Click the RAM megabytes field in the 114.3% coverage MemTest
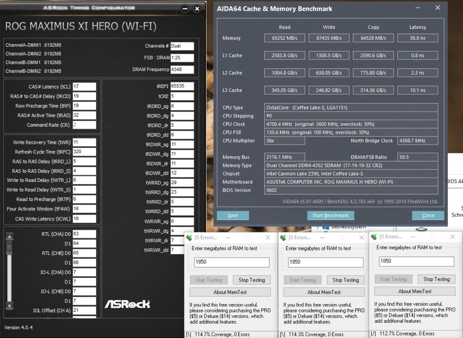 326,262
